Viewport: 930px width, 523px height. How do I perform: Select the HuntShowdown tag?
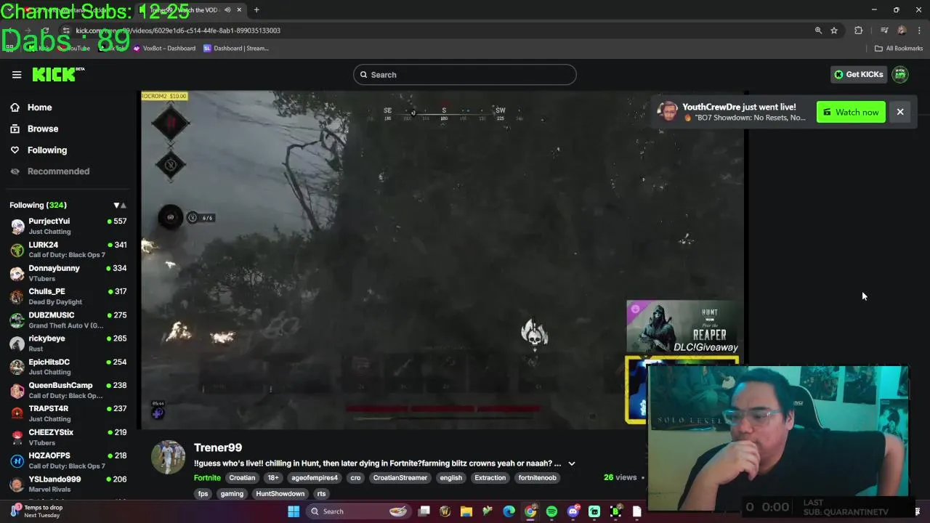[280, 494]
